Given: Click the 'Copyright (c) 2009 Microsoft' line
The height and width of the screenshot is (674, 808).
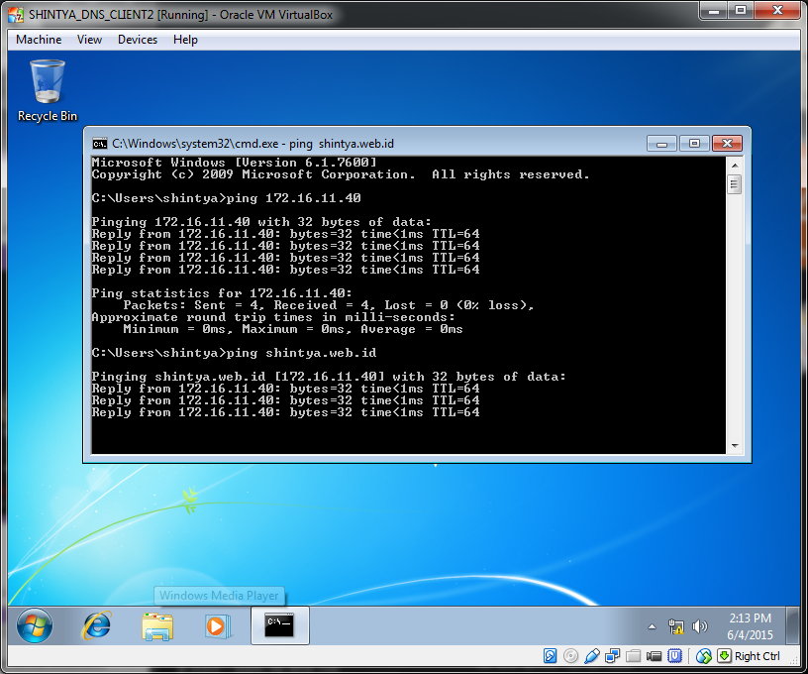Looking at the screenshot, I should [x=341, y=174].
